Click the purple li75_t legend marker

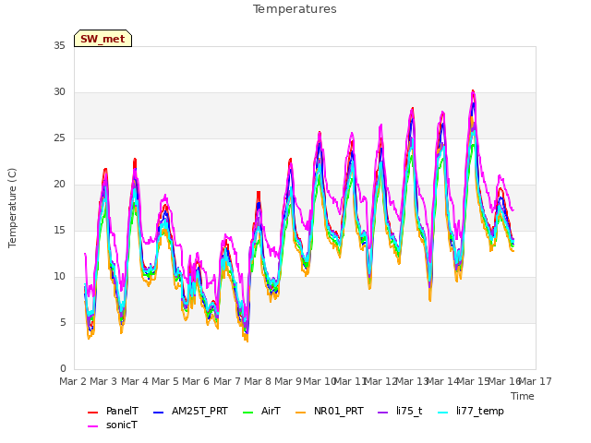(383, 413)
